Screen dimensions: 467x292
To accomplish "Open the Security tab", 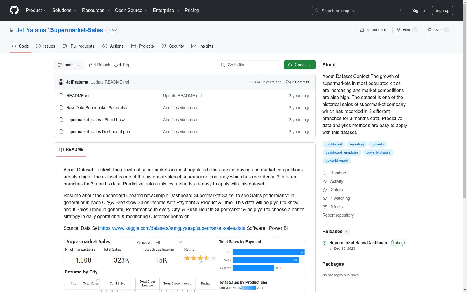I will click(173, 46).
